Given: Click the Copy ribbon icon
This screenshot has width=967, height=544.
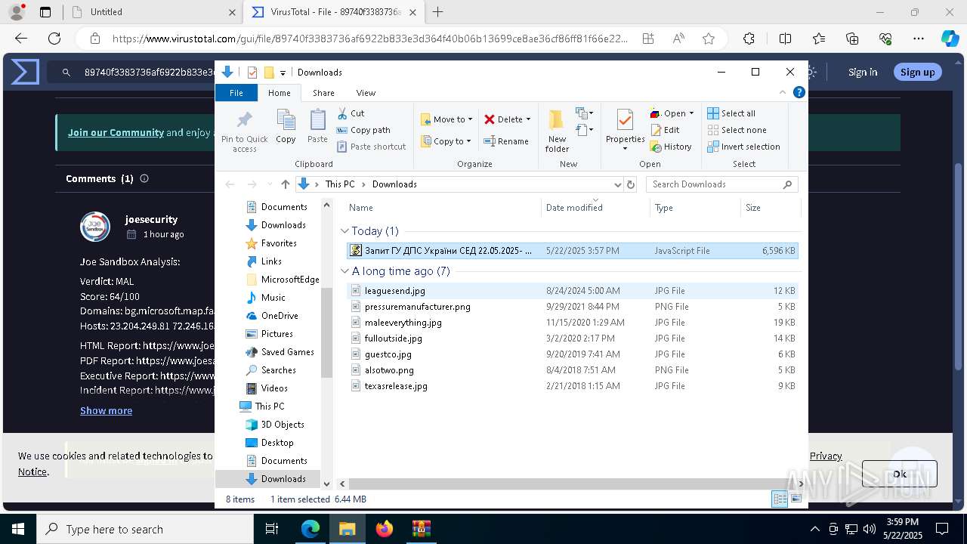Looking at the screenshot, I should [286, 126].
